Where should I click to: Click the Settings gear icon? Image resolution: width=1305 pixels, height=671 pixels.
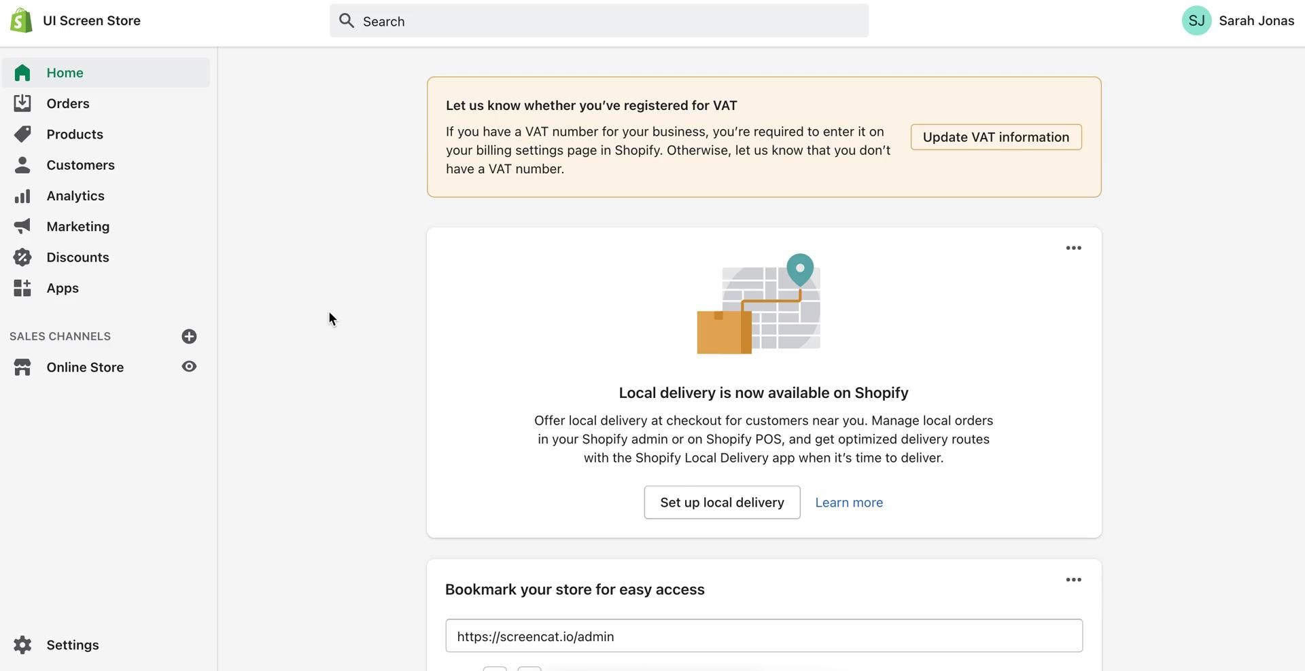(22, 645)
